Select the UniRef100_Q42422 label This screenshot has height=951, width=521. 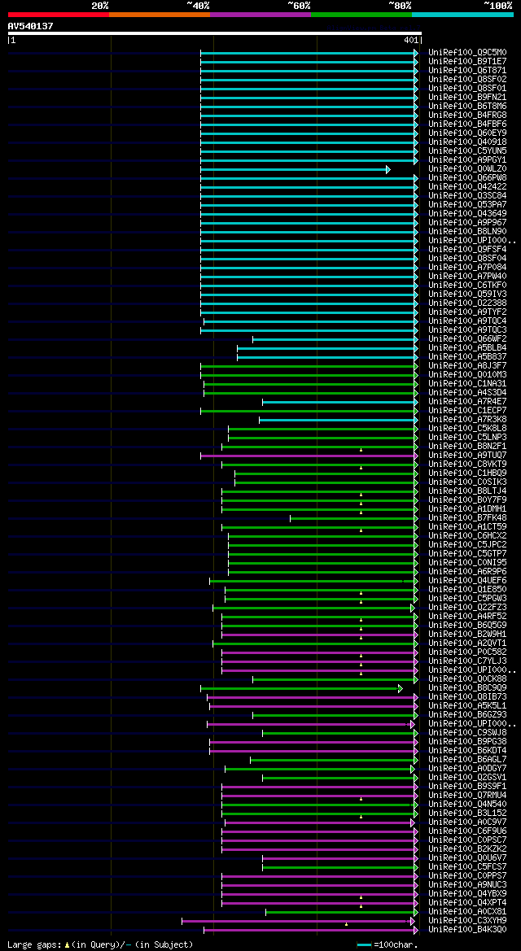(467, 187)
